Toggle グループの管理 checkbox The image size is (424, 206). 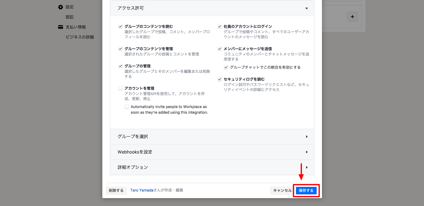tap(121, 66)
